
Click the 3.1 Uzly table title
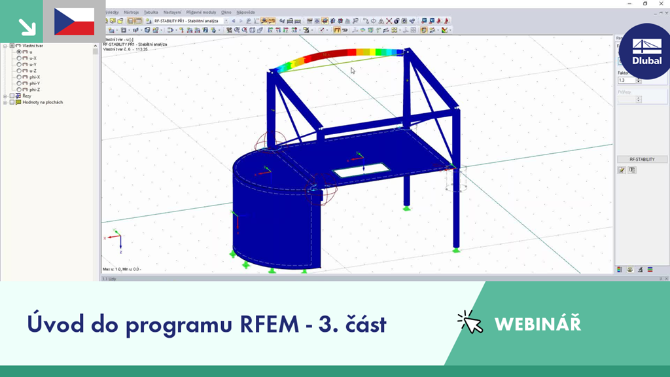coord(109,279)
